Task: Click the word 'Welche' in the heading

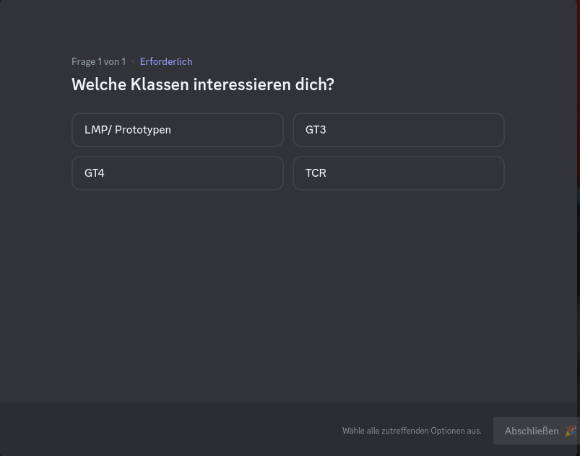Action: [x=98, y=84]
